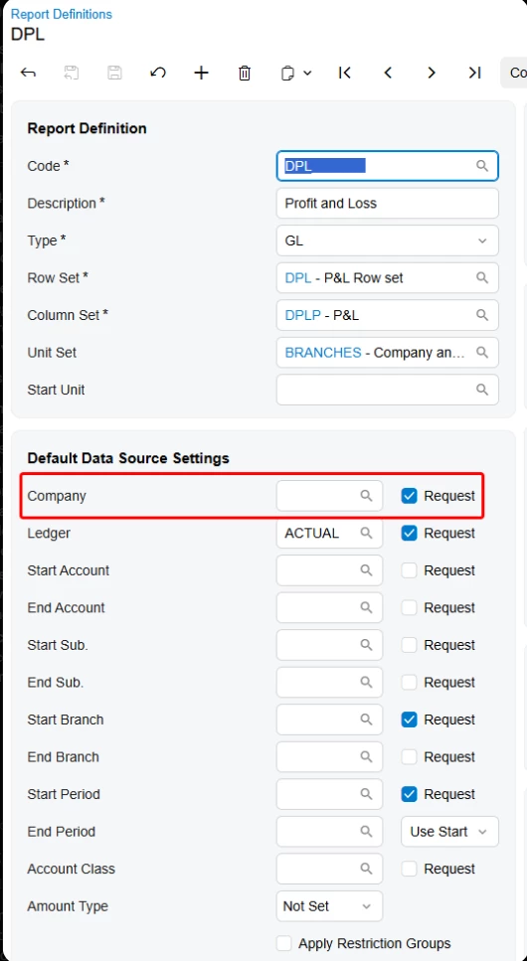Go to the previous record arrow
The height and width of the screenshot is (961, 527).
click(x=388, y=73)
